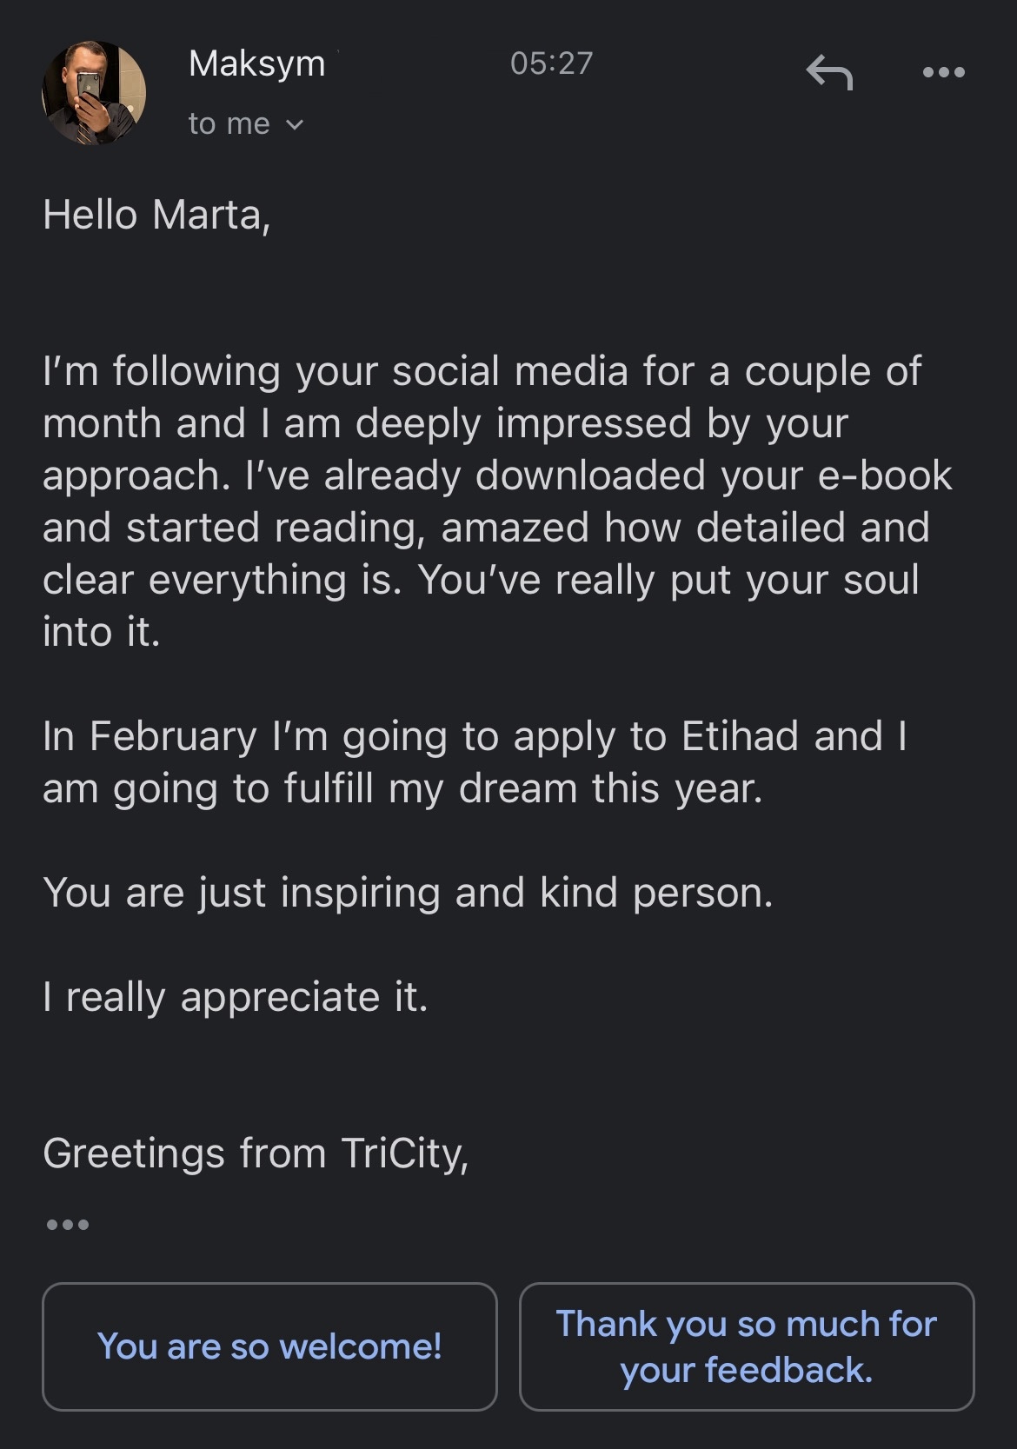Tap the word "February" in the message

pos(173,736)
